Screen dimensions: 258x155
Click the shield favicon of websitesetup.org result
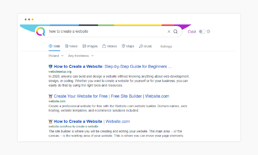pyautogui.click(x=51, y=66)
